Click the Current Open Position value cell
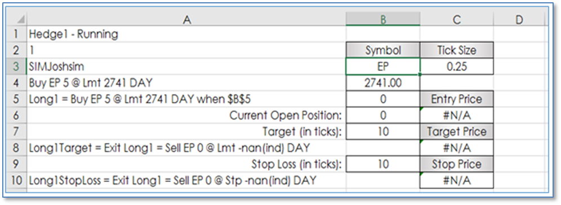The image size is (561, 205). point(383,115)
